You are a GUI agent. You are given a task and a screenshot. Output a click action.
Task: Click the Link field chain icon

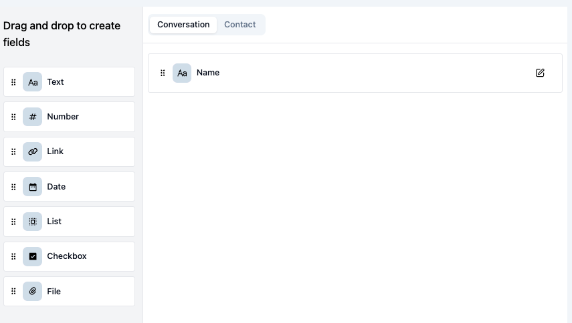(33, 151)
